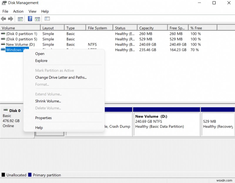Open the View menu
The height and width of the screenshot is (183, 235).
pos(32,11)
